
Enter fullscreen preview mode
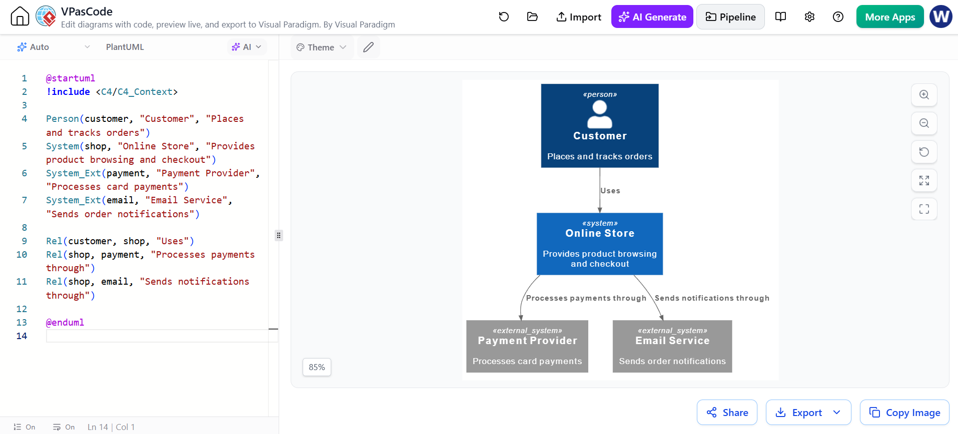click(x=924, y=209)
